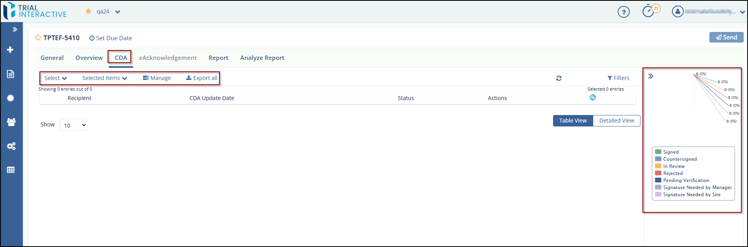Click the timer icon with badge 77
The image size is (748, 247).
[648, 11]
